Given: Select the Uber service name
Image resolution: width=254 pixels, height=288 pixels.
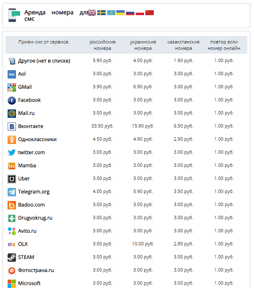Looking at the screenshot, I should click(24, 179).
